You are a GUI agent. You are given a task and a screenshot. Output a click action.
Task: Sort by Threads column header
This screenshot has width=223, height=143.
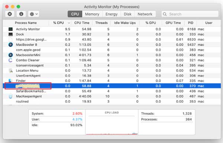click(101, 23)
